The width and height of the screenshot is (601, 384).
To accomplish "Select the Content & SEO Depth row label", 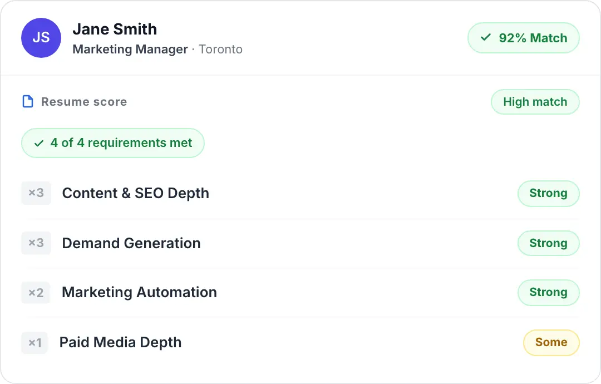I will (136, 193).
